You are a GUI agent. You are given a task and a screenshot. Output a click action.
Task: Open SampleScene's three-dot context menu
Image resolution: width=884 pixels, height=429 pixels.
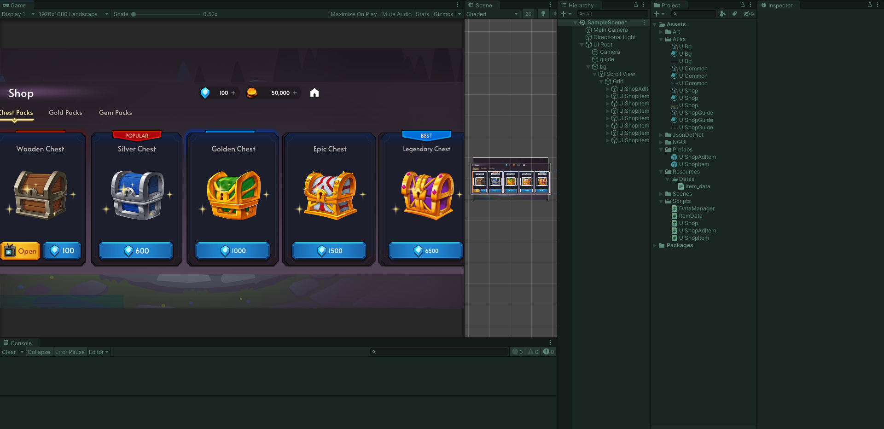[x=644, y=23]
